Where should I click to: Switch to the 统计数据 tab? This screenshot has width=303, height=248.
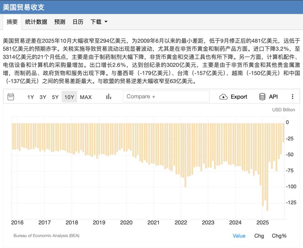[36, 22]
